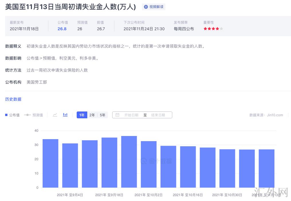Toggle the 预测值 legend series
291x201 pixels.
tap(33, 115)
